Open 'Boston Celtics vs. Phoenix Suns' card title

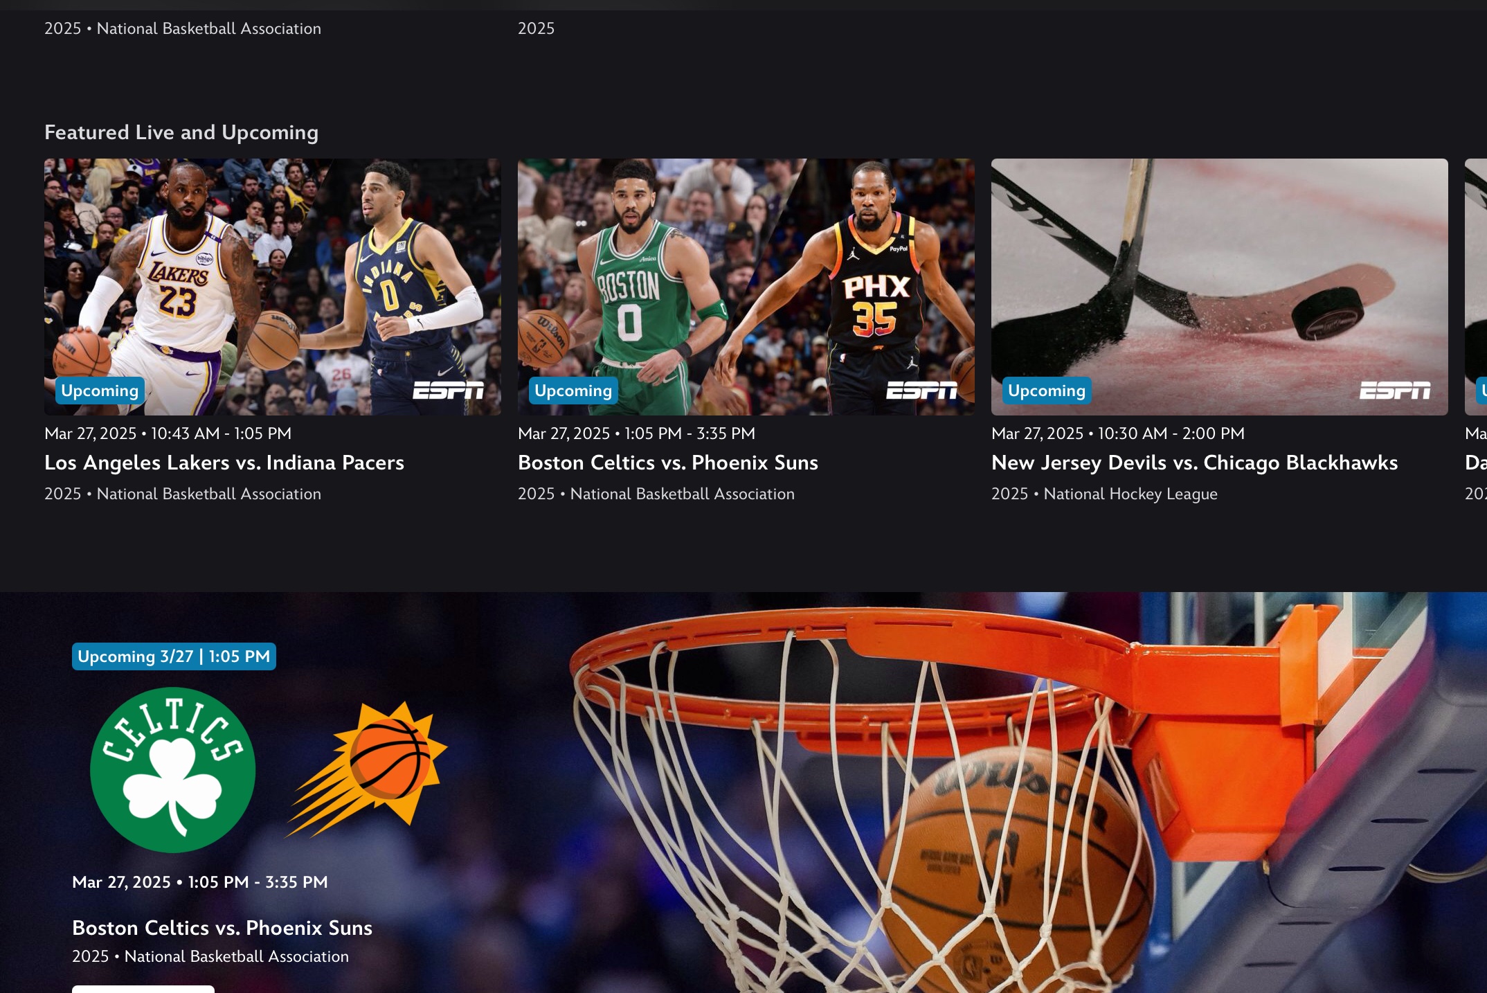(x=668, y=463)
